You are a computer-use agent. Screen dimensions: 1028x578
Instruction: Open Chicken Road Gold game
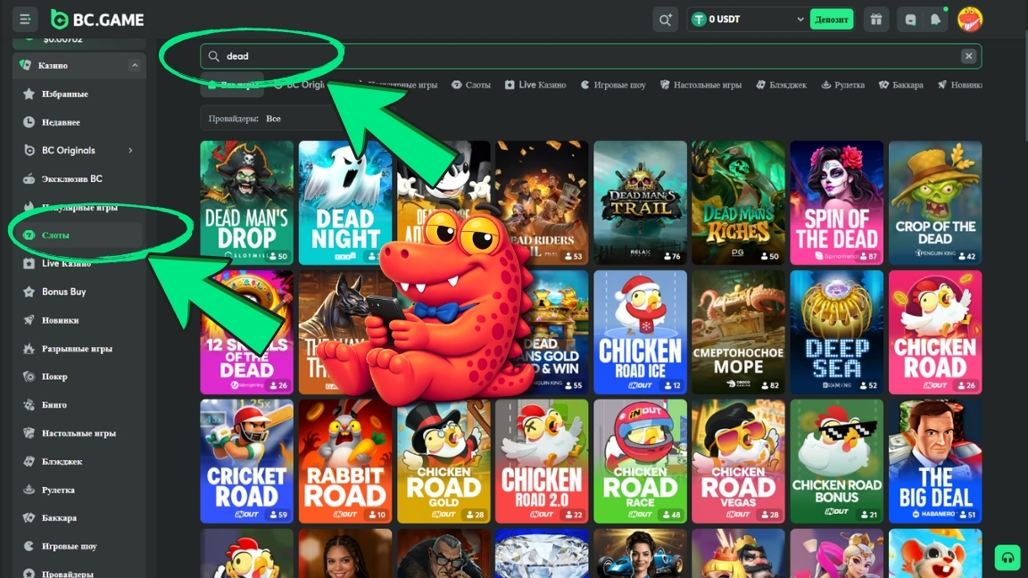click(444, 461)
